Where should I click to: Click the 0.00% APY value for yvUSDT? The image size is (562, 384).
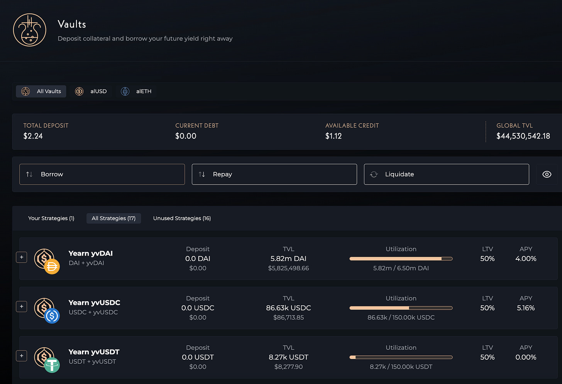526,357
